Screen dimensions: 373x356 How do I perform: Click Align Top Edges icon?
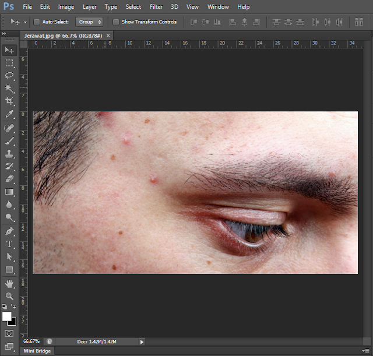[x=193, y=22]
